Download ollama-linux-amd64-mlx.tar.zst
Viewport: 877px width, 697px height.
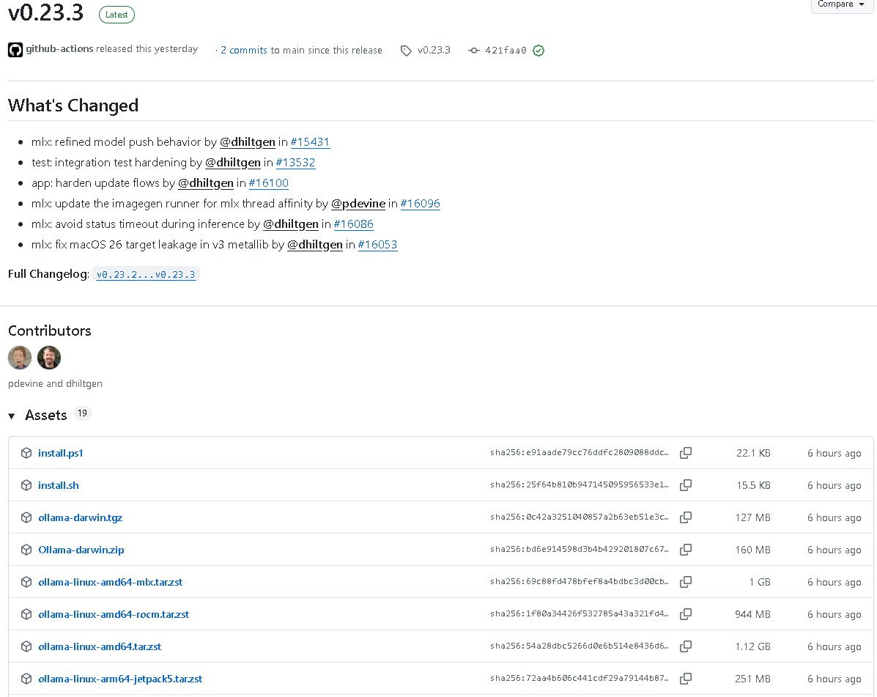(110, 582)
